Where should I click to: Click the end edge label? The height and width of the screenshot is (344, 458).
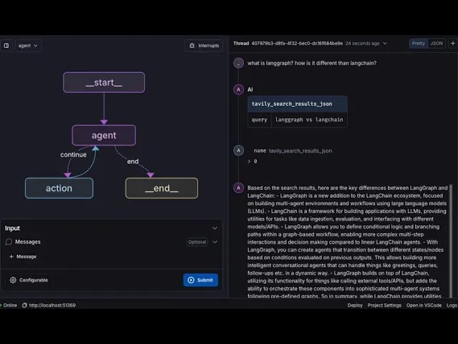[132, 161]
